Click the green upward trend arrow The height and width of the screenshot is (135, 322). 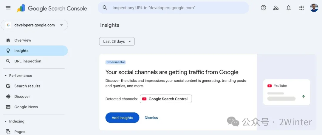coord(303,96)
